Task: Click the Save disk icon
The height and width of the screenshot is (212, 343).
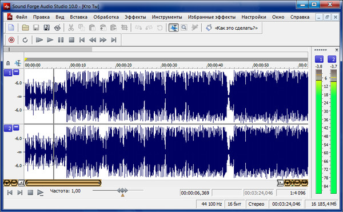Action: (36, 28)
